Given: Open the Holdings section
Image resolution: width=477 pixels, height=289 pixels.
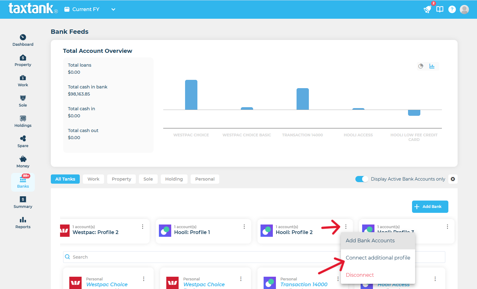Looking at the screenshot, I should 22,121.
